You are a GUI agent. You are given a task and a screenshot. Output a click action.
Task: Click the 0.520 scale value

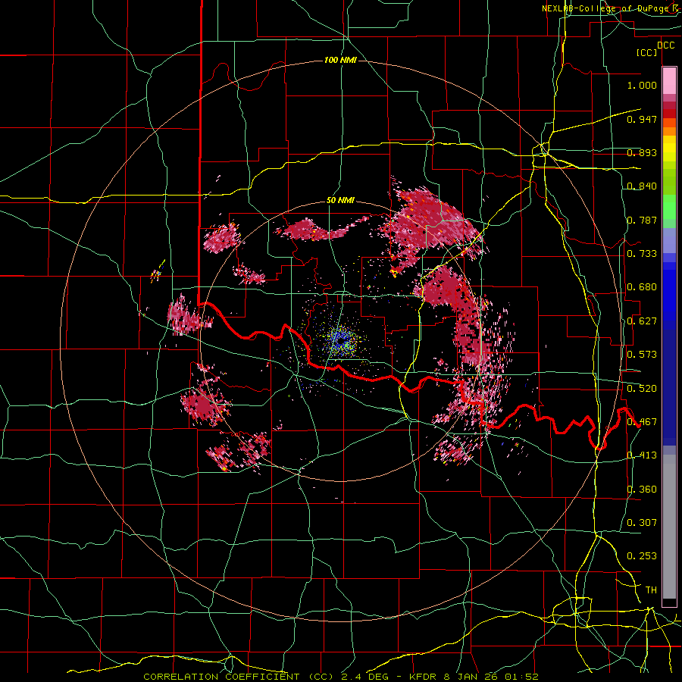642,389
